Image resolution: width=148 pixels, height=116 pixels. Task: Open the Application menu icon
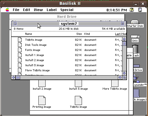click(x=140, y=10)
